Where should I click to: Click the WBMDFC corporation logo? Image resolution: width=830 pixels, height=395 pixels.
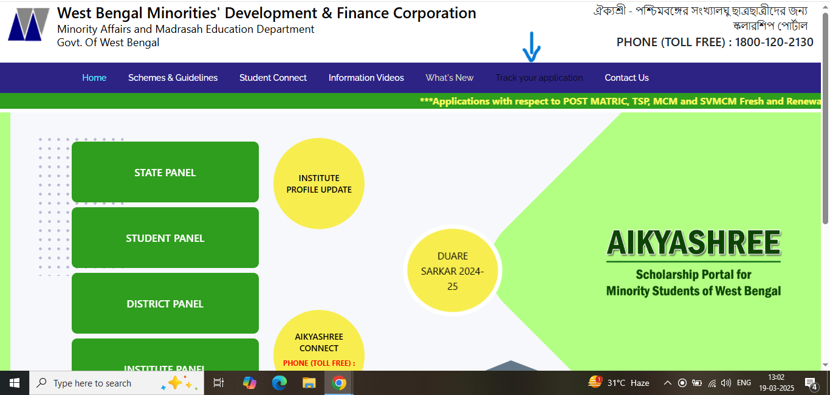pyautogui.click(x=28, y=25)
